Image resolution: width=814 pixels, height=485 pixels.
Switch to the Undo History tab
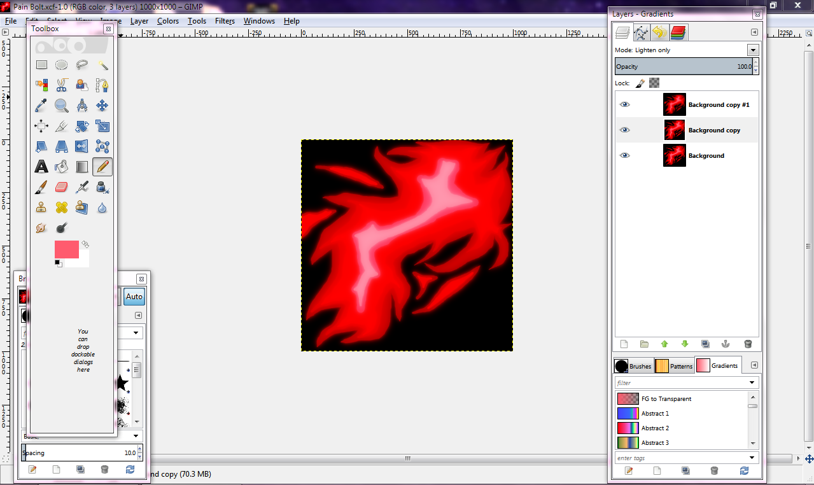tap(660, 32)
